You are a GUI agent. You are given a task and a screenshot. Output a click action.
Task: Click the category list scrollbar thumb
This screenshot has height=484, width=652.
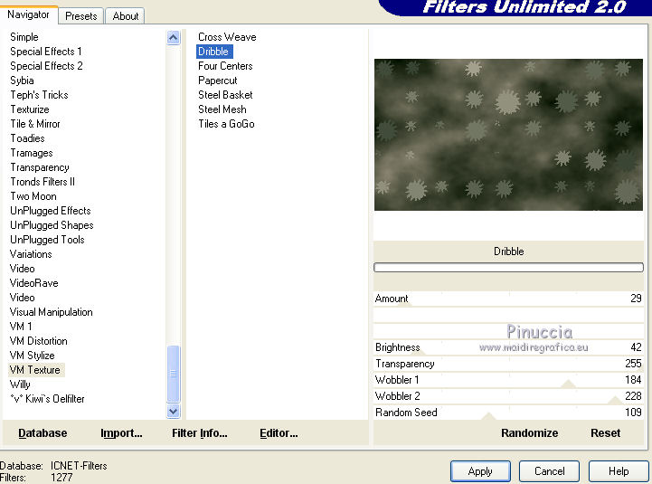[174, 374]
